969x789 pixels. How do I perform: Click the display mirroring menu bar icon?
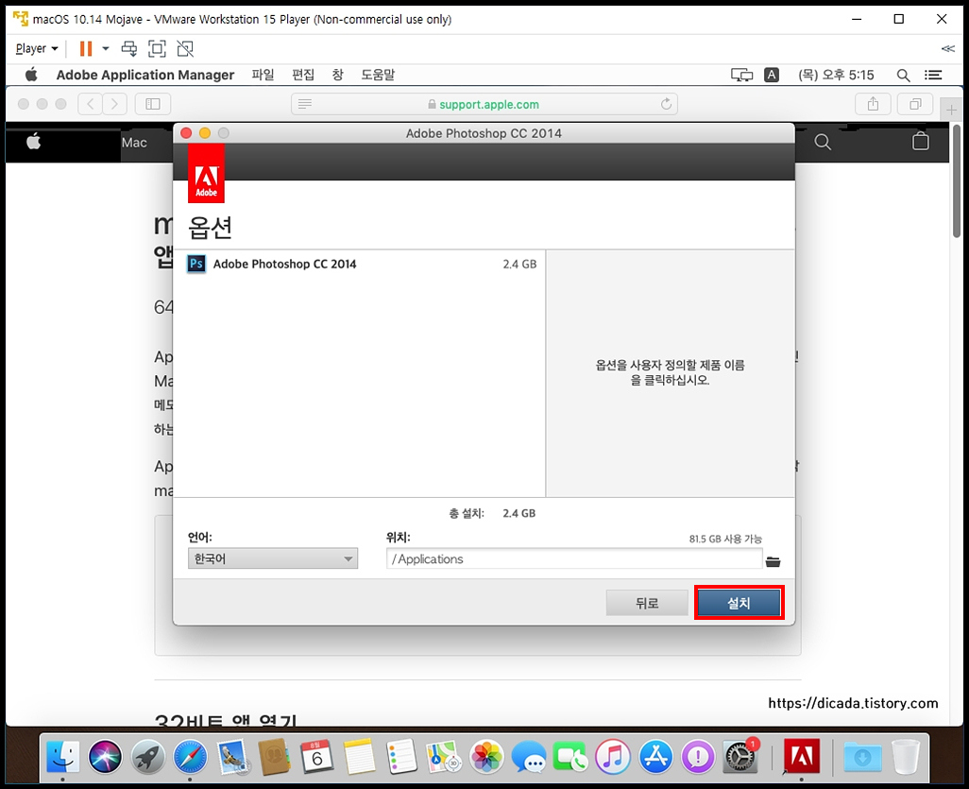point(741,76)
